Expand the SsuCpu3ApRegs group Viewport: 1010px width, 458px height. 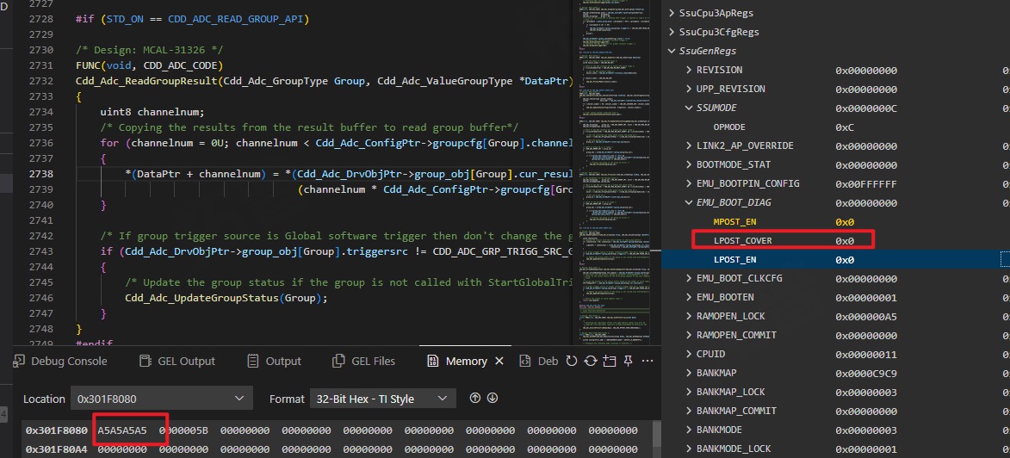pos(672,13)
